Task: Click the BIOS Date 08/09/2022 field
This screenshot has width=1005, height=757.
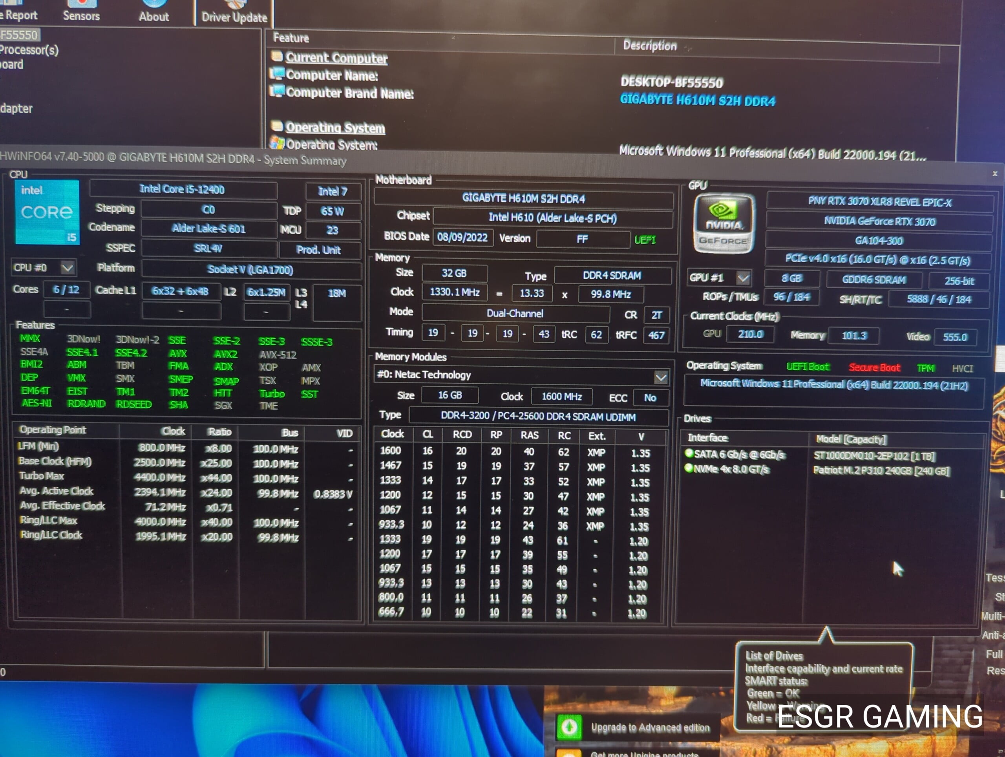Action: [x=462, y=237]
